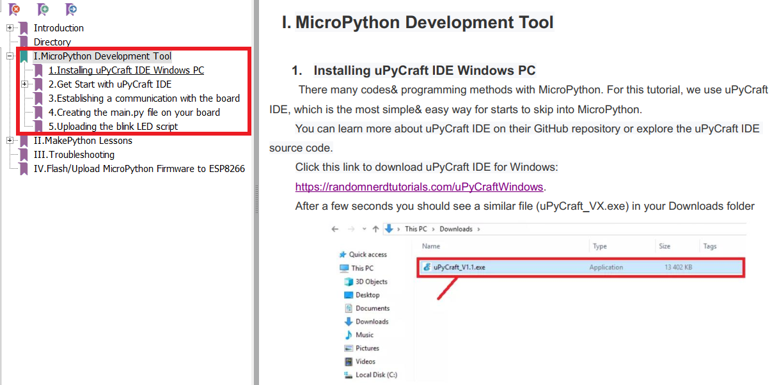
Task: Click the bookmark icon beside II.MakePython Lessons
Action: pyautogui.click(x=24, y=141)
